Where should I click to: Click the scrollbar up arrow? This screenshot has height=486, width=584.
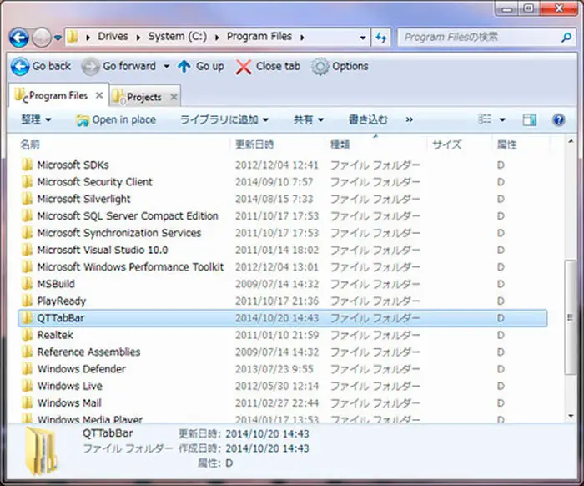pos(571,141)
